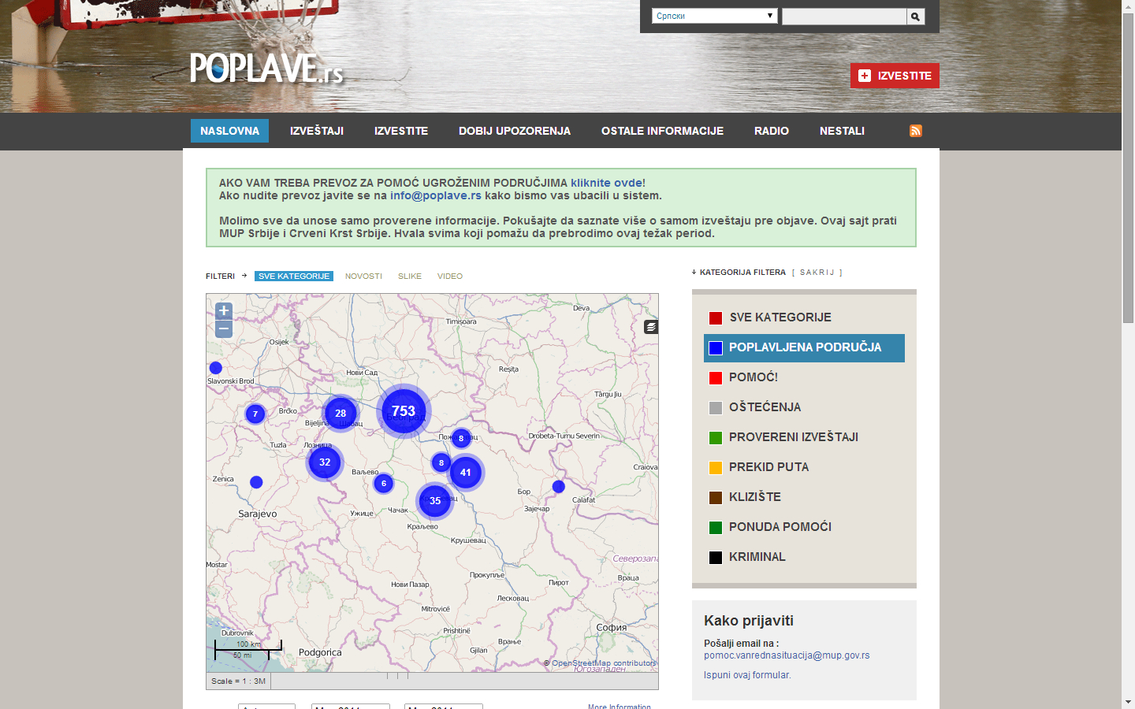Open the RSS feed icon
Viewport: 1135px width, 709px height.
(916, 131)
